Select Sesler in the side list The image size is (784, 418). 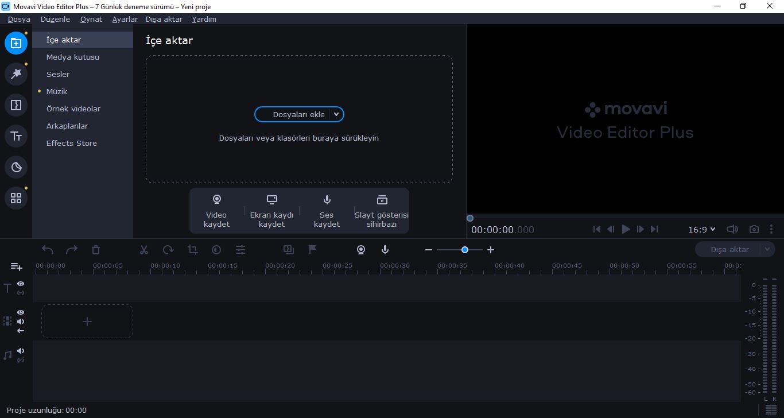tap(83, 74)
